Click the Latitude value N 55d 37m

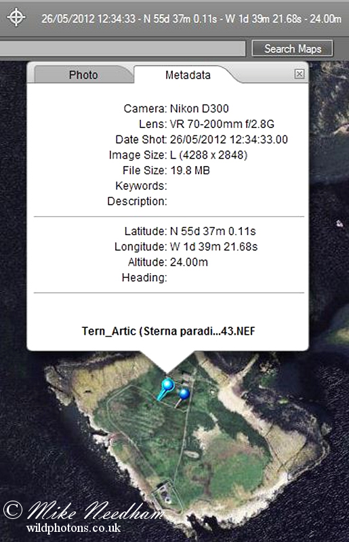[x=213, y=231]
